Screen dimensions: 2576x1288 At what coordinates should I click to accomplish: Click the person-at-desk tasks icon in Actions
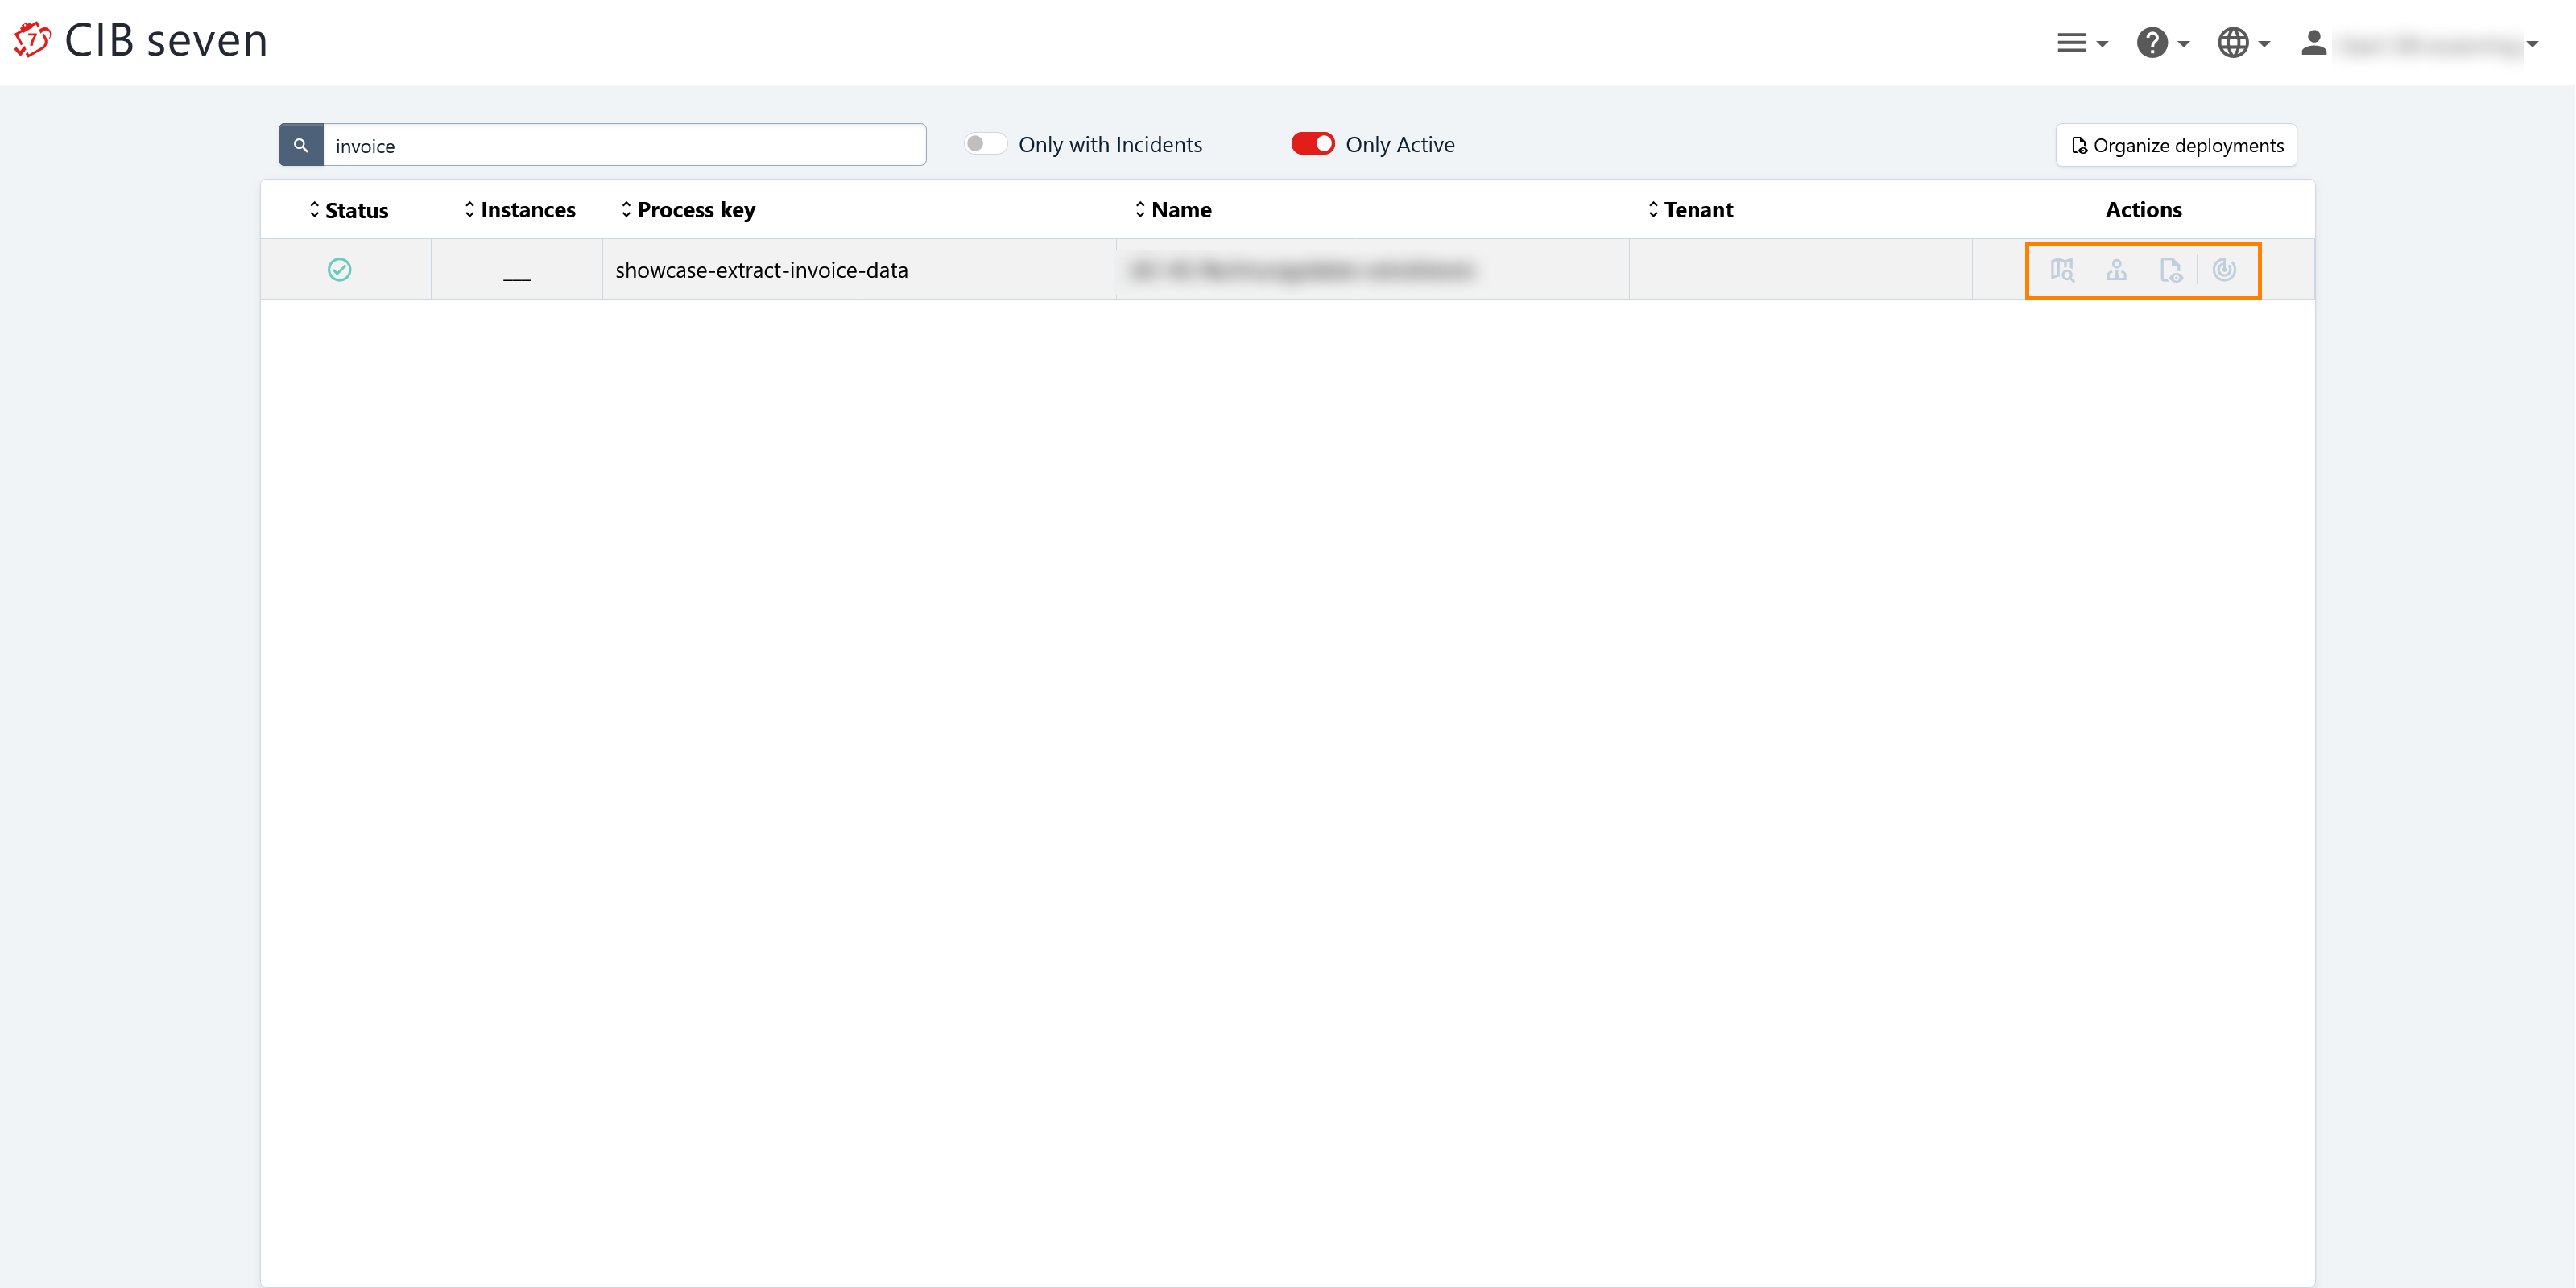tap(2116, 270)
